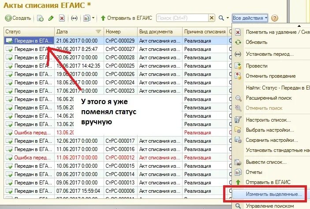Image resolution: width=310 pixels, height=209 pixels.
Task: Click cell СтРС-000013 in Номер column
Action: 120,183
